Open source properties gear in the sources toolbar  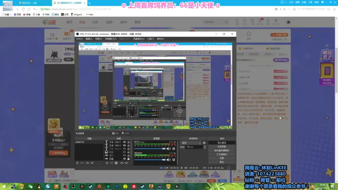point(116,163)
